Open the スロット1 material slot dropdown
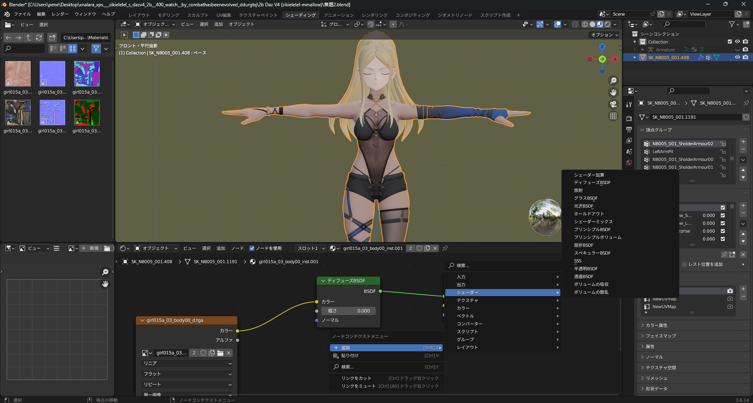This screenshot has width=753, height=403. [311, 248]
